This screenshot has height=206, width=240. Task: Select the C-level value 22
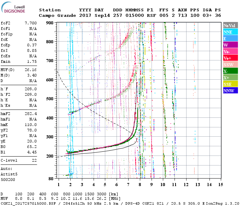pyautogui.click(x=33, y=160)
